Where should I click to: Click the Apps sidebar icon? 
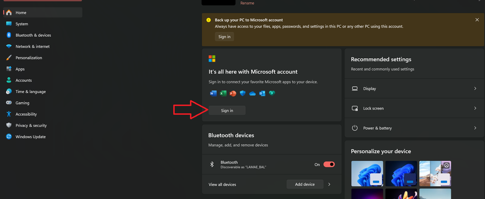pyautogui.click(x=9, y=69)
